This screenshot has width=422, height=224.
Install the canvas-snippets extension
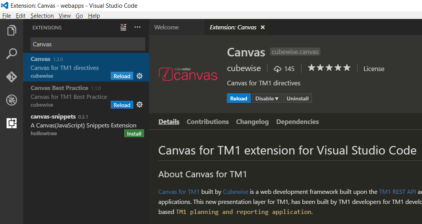point(134,133)
